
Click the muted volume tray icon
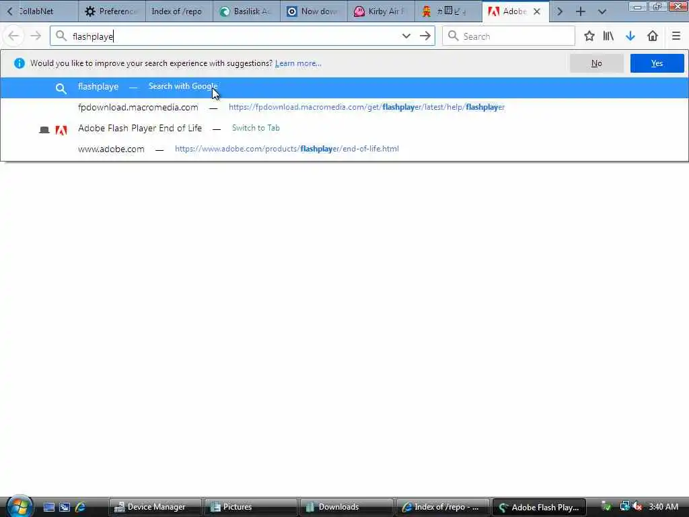(638, 507)
